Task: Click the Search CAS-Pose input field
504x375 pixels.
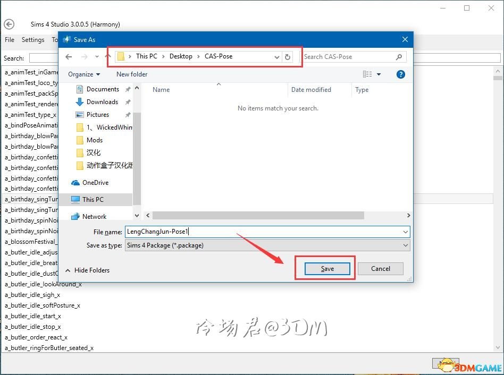Action: tap(349, 57)
